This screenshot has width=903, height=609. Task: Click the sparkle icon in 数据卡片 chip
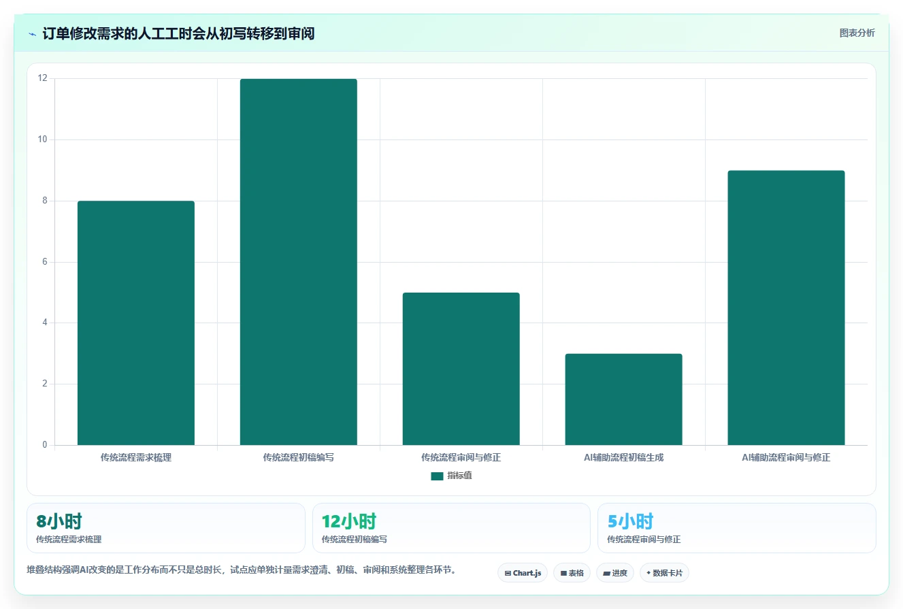click(x=648, y=573)
